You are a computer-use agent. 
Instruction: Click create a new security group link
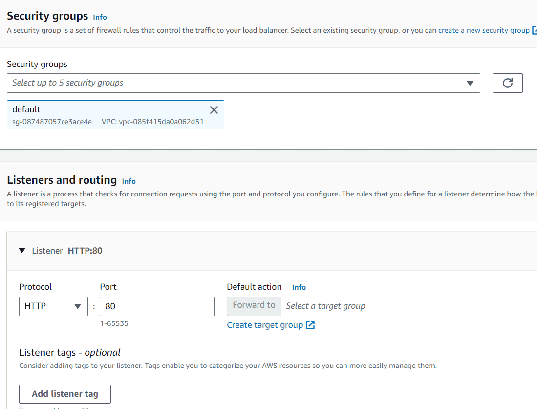pyautogui.click(x=483, y=30)
